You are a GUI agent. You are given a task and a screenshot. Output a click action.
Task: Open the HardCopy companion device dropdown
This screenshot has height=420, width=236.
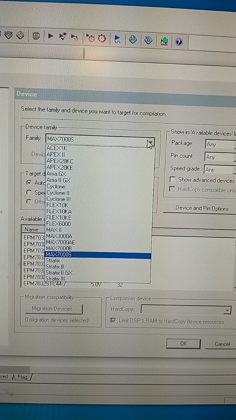[x=186, y=310]
